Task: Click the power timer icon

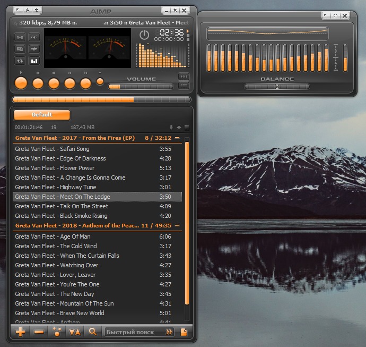Action: click(144, 35)
